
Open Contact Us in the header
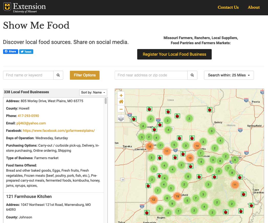click(x=228, y=7)
